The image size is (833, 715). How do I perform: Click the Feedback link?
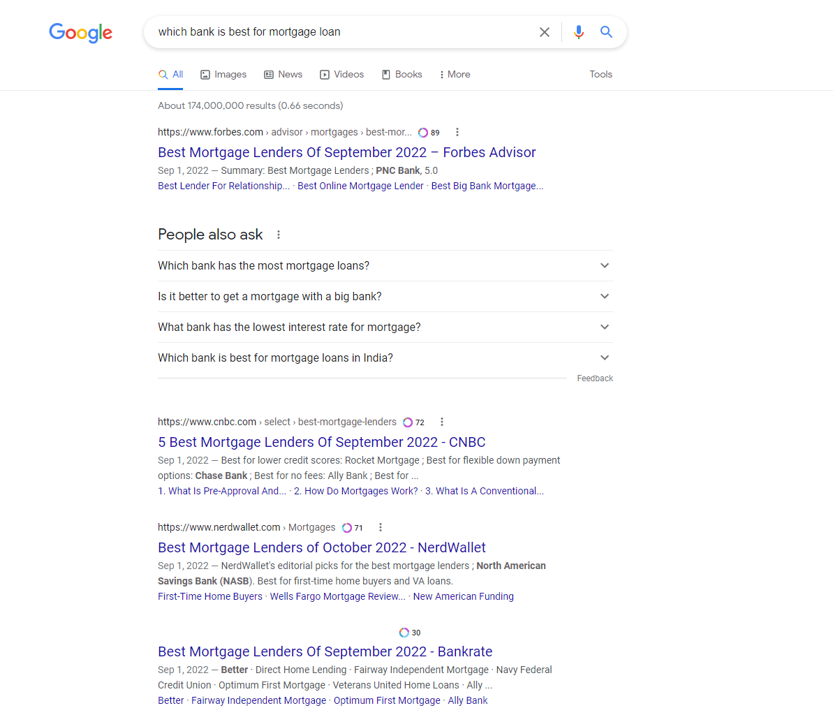tap(595, 378)
